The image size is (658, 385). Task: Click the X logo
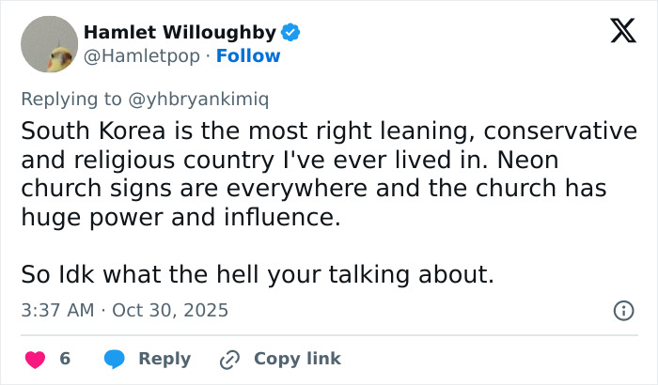click(616, 32)
